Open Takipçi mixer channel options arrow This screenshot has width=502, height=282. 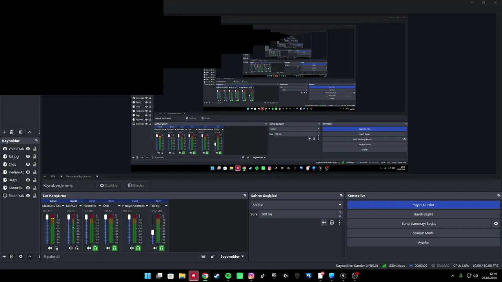[x=166, y=206]
